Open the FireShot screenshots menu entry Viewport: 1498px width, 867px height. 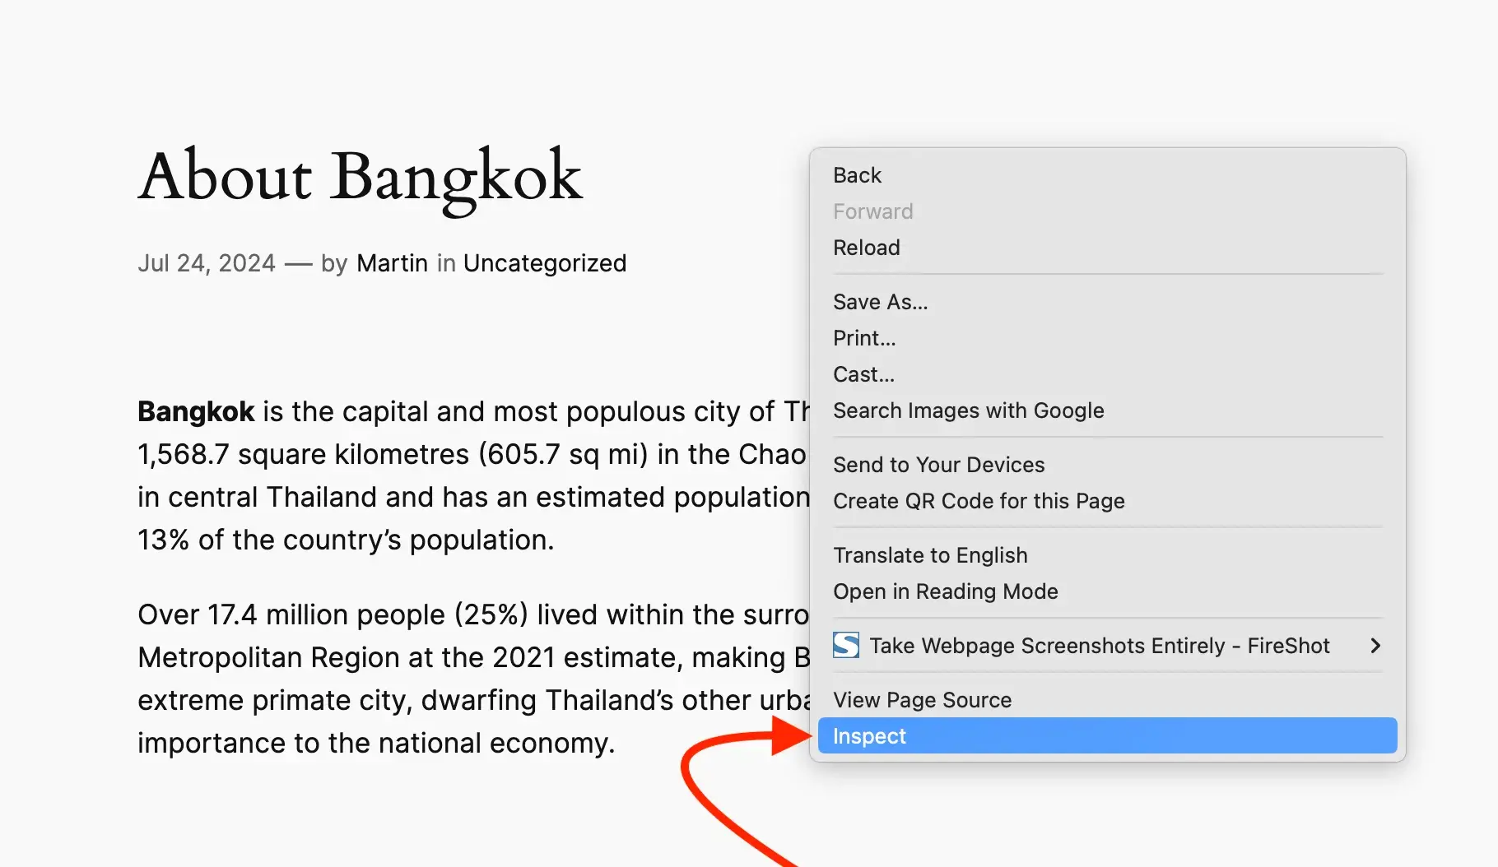pyautogui.click(x=1107, y=646)
